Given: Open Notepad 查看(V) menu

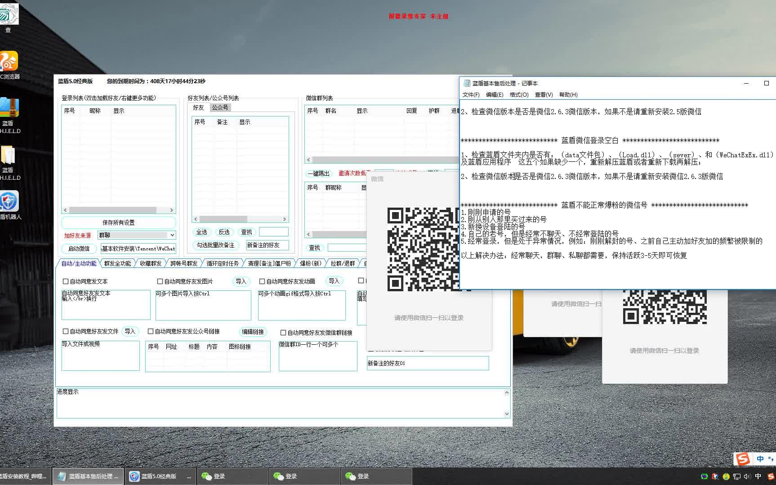Looking at the screenshot, I should [544, 95].
